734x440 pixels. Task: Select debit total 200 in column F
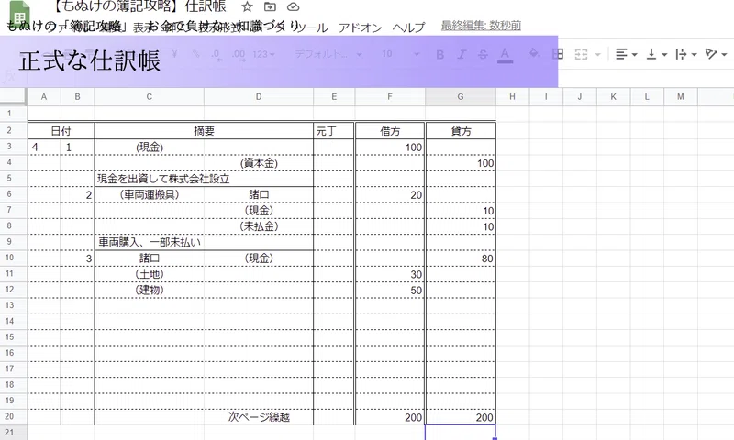click(x=390, y=416)
